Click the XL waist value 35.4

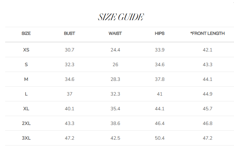115,109
